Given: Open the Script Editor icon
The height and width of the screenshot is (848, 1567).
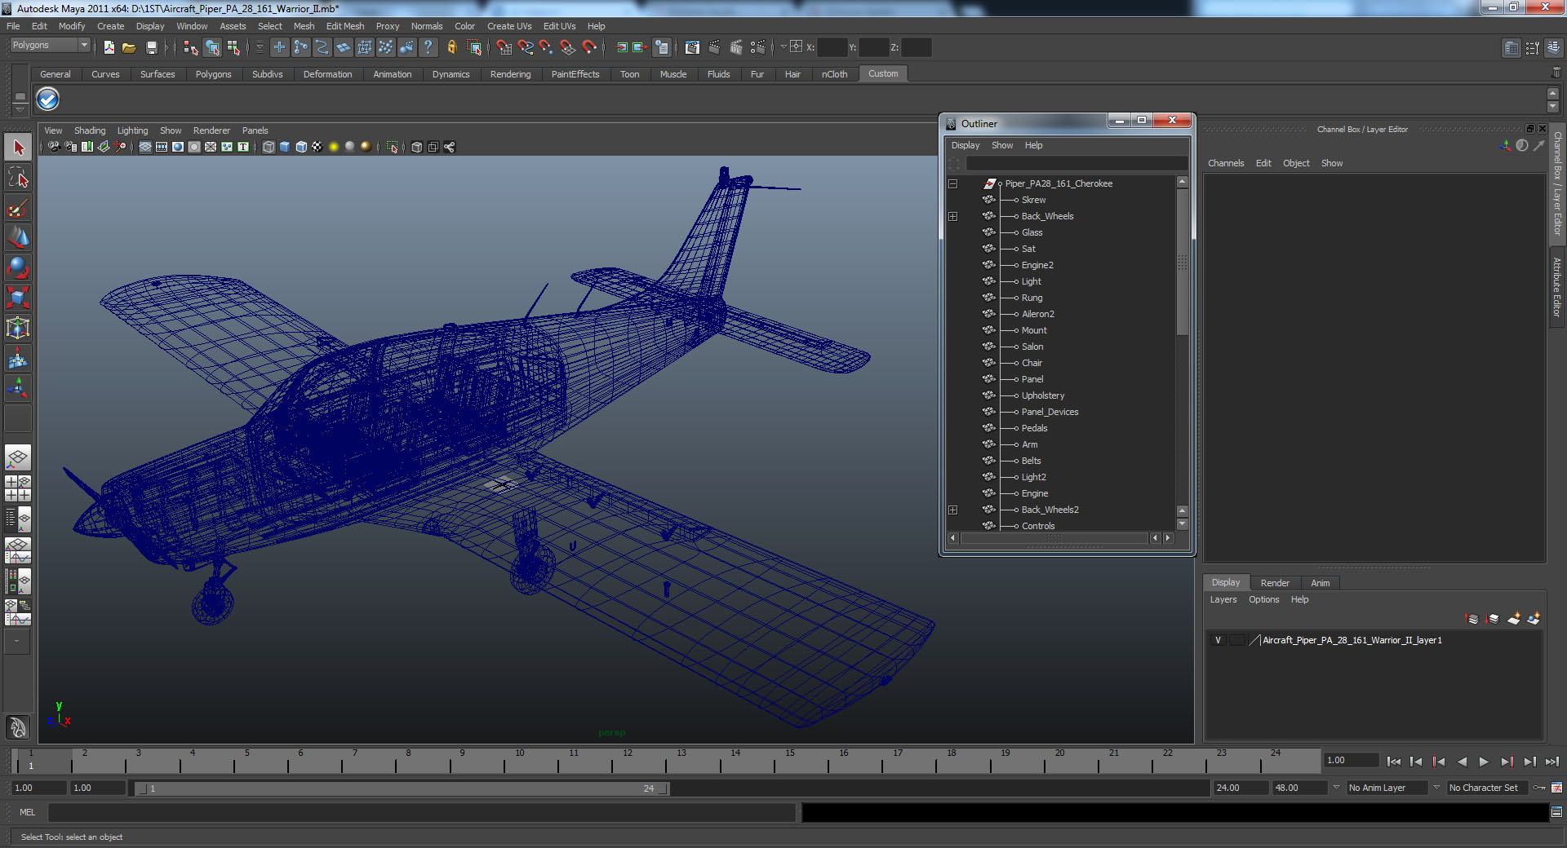Looking at the screenshot, I should pos(1556,812).
